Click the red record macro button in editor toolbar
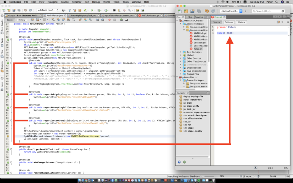Screen dimensions: 293x183 click(x=109, y=20)
